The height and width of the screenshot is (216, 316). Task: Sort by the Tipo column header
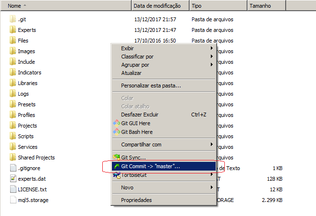tap(218, 6)
